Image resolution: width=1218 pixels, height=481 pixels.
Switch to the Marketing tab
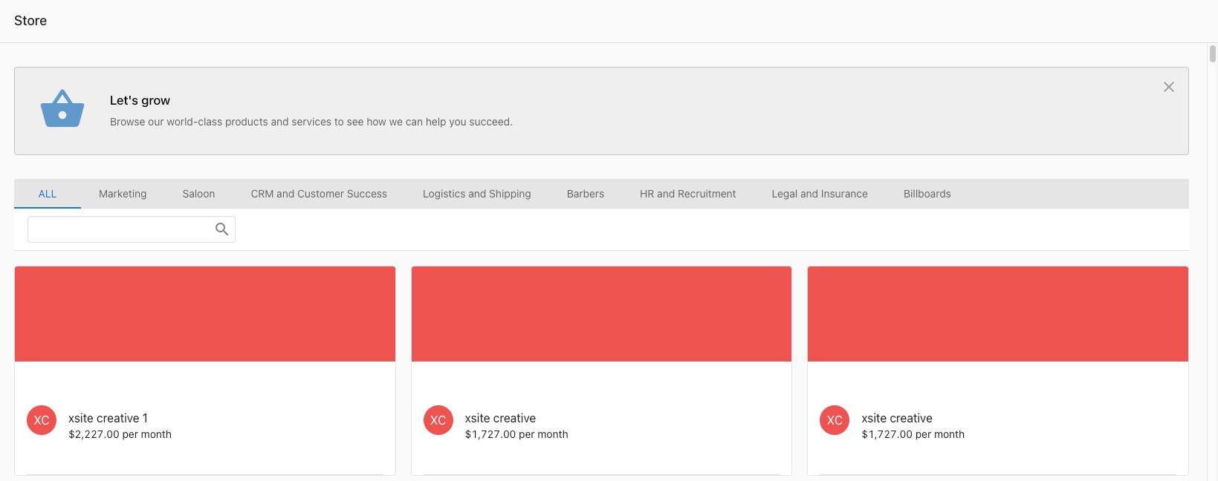(123, 194)
